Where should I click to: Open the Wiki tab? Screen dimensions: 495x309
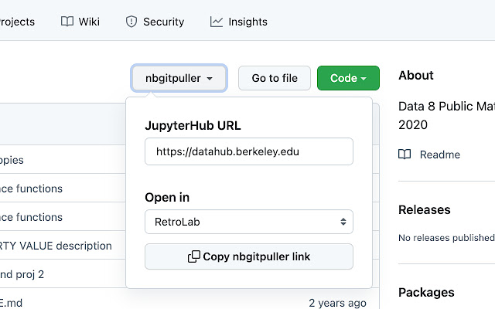click(x=88, y=22)
